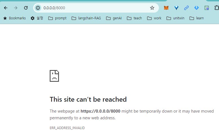Open the blue down-arrow extension

click(x=197, y=8)
